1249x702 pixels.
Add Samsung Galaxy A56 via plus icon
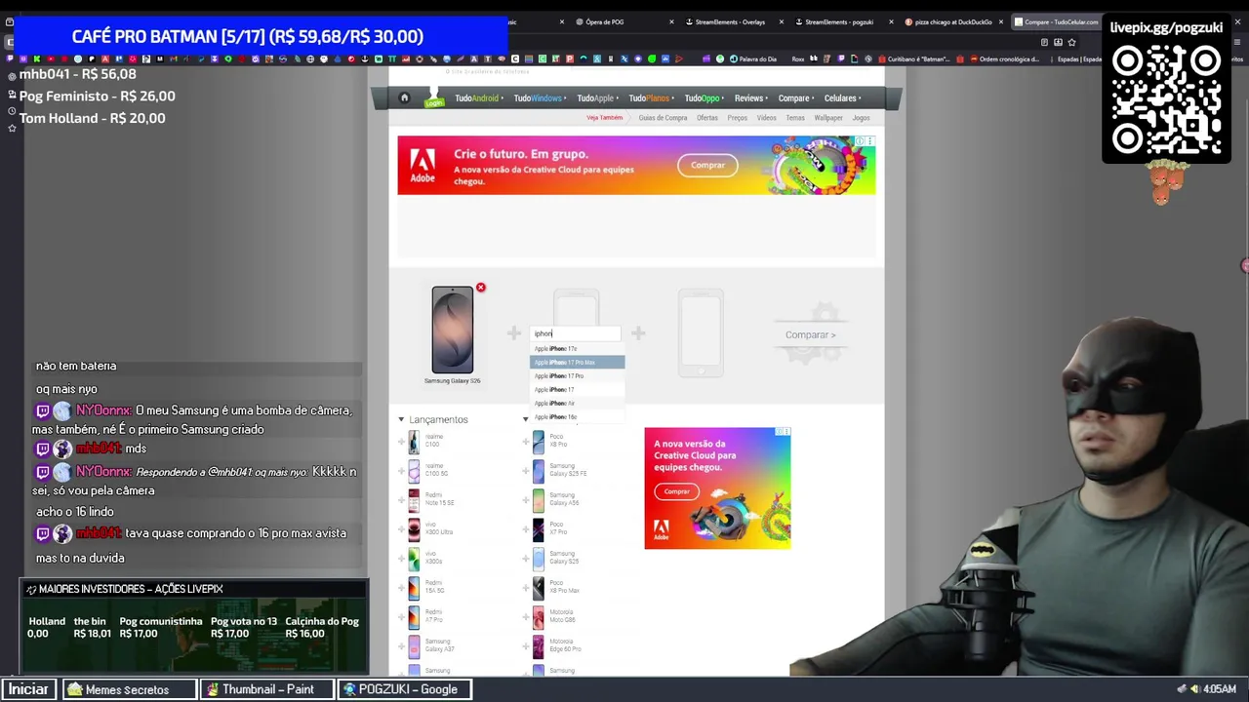click(525, 501)
